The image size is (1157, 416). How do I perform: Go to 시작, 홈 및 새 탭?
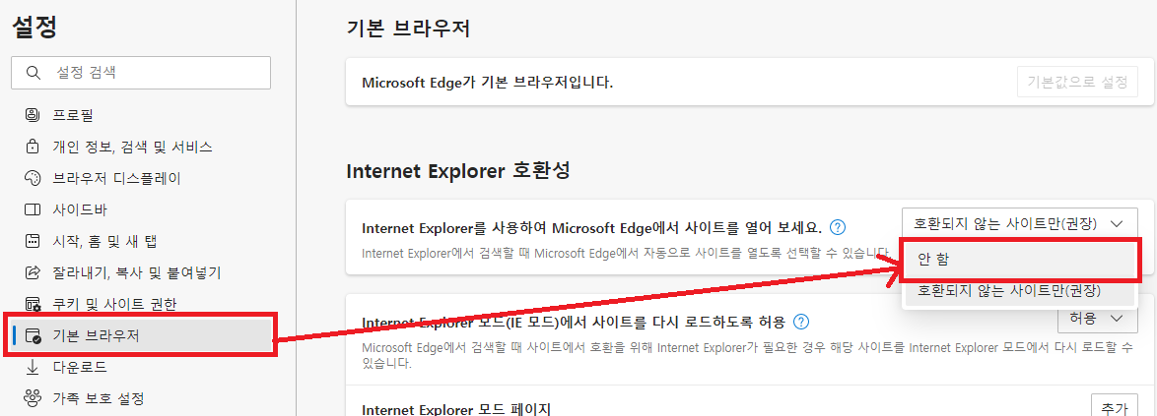click(104, 242)
